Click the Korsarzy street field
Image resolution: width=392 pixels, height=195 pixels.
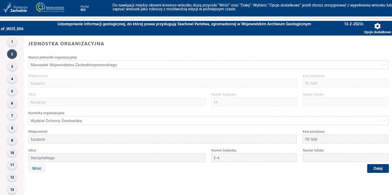point(116,102)
